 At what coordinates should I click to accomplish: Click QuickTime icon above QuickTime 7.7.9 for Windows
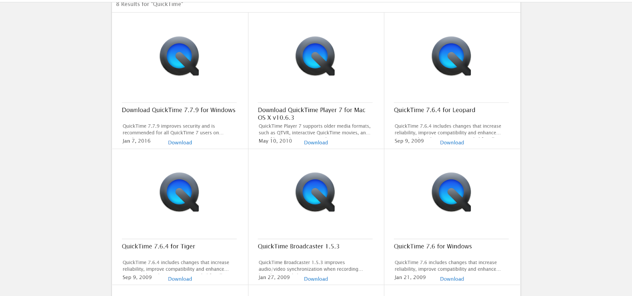point(179,56)
